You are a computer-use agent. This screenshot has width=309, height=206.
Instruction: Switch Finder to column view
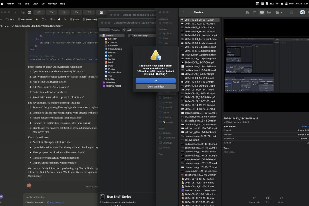[262, 12]
